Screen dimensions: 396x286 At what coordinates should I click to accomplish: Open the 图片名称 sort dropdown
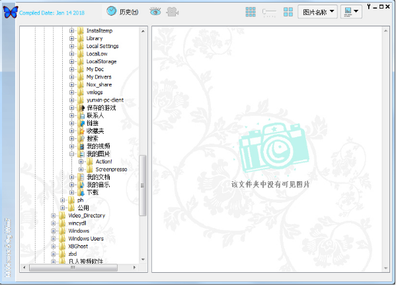[x=317, y=12]
